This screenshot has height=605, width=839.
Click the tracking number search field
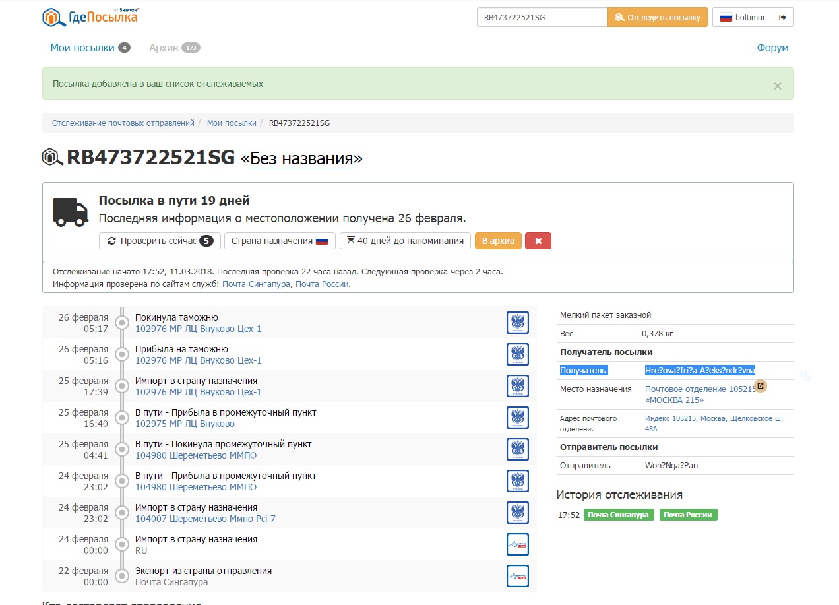542,18
